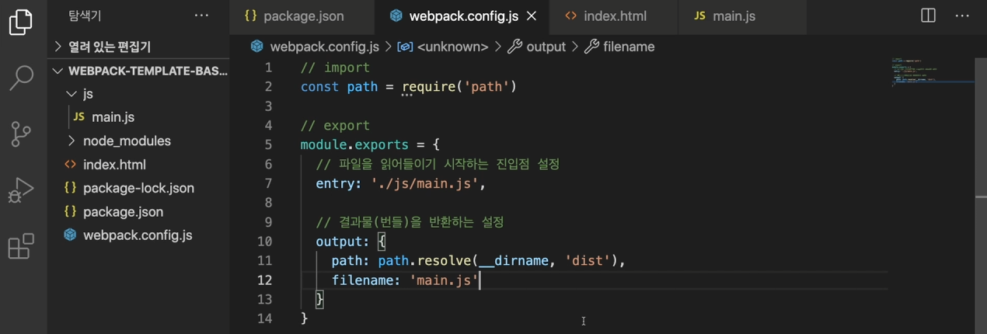Click the 'main.js' filename string on line 12
Viewport: 987px width, 334px height.
444,280
